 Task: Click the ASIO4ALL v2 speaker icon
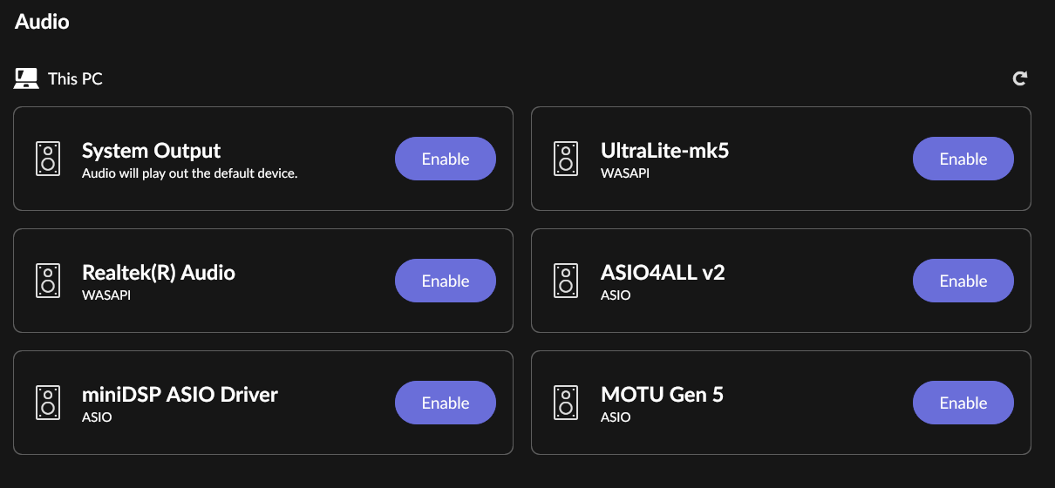click(x=566, y=281)
